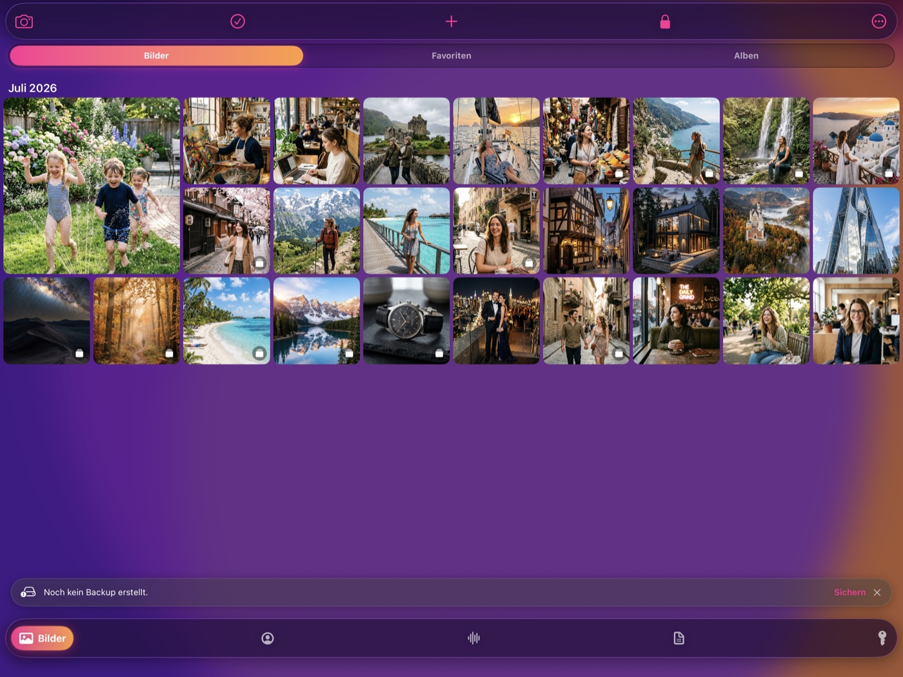Open the woman on park bench photo
Viewport: 903px width, 677px height.
pyautogui.click(x=766, y=321)
